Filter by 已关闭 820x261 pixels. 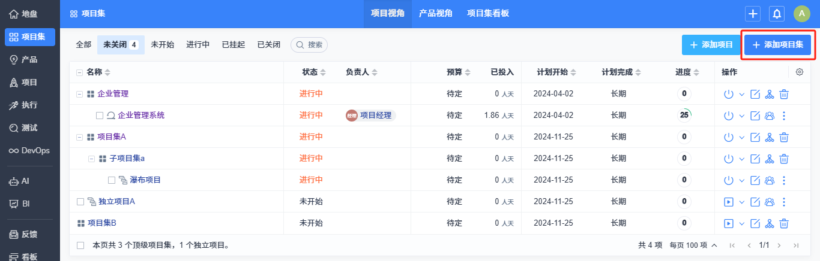coord(268,45)
